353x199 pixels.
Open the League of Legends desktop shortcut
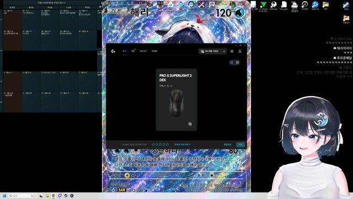click(232, 4)
